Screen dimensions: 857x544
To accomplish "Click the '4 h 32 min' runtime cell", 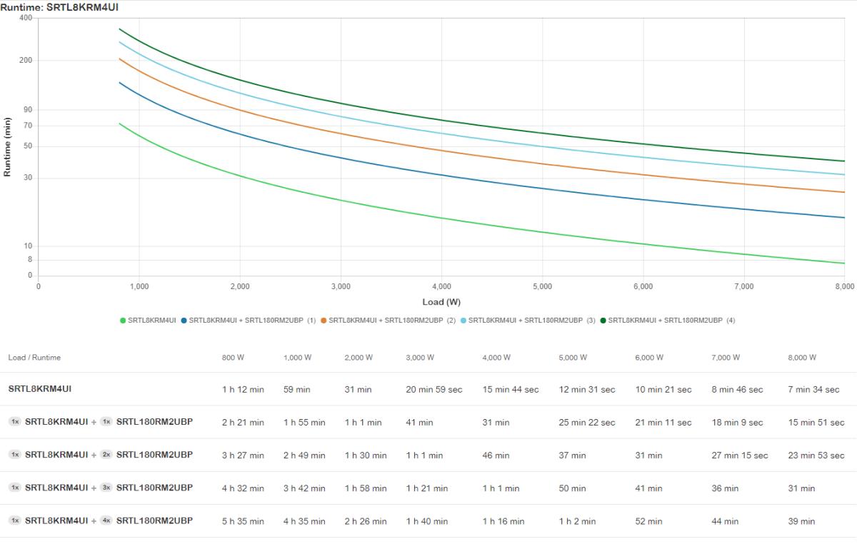I will pyautogui.click(x=243, y=488).
